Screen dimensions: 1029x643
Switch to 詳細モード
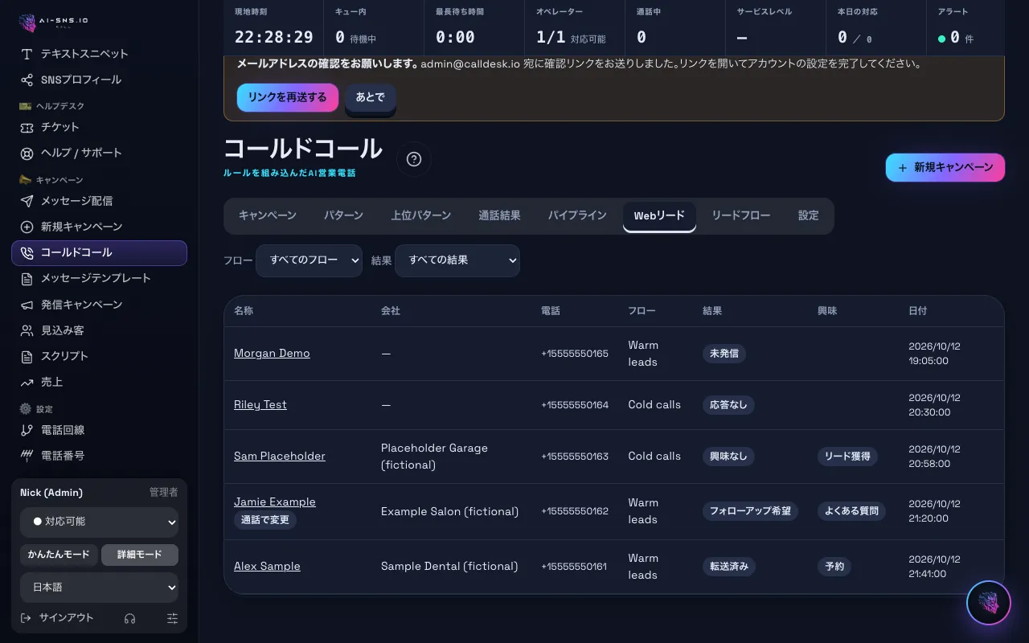coord(140,555)
